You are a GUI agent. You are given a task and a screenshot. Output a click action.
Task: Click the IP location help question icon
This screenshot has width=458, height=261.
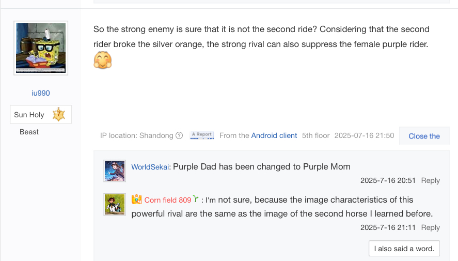pos(179,135)
